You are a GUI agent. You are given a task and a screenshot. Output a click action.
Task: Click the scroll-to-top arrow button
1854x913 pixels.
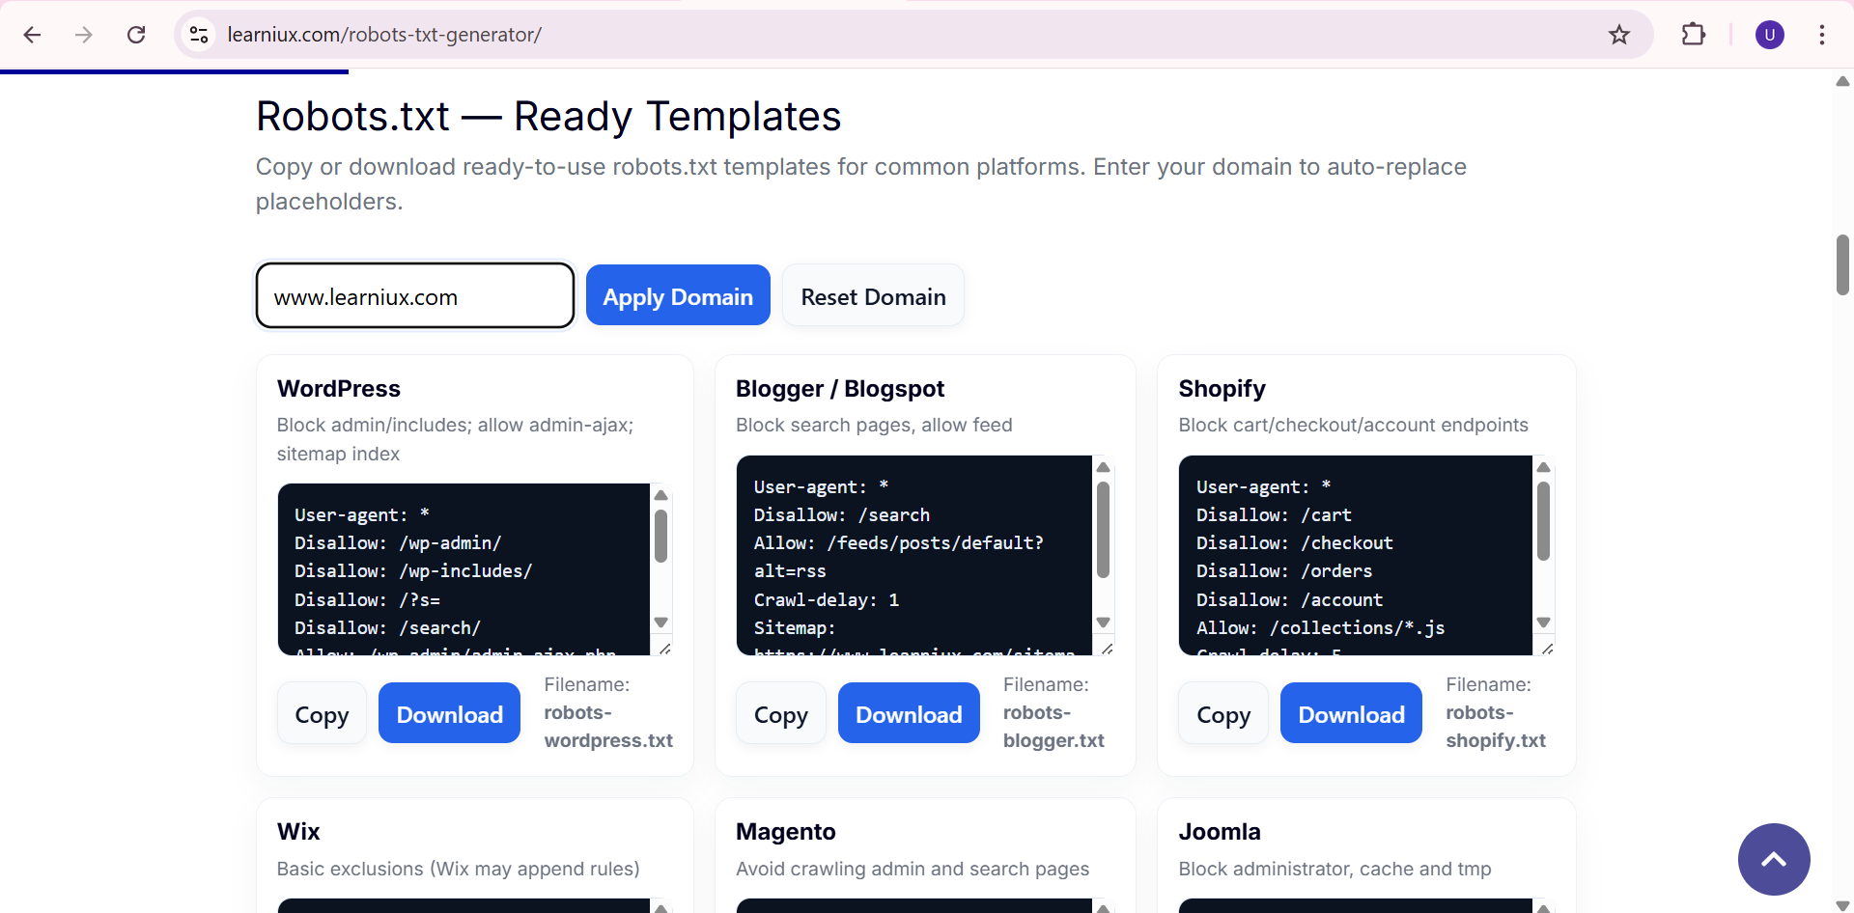coord(1773,859)
